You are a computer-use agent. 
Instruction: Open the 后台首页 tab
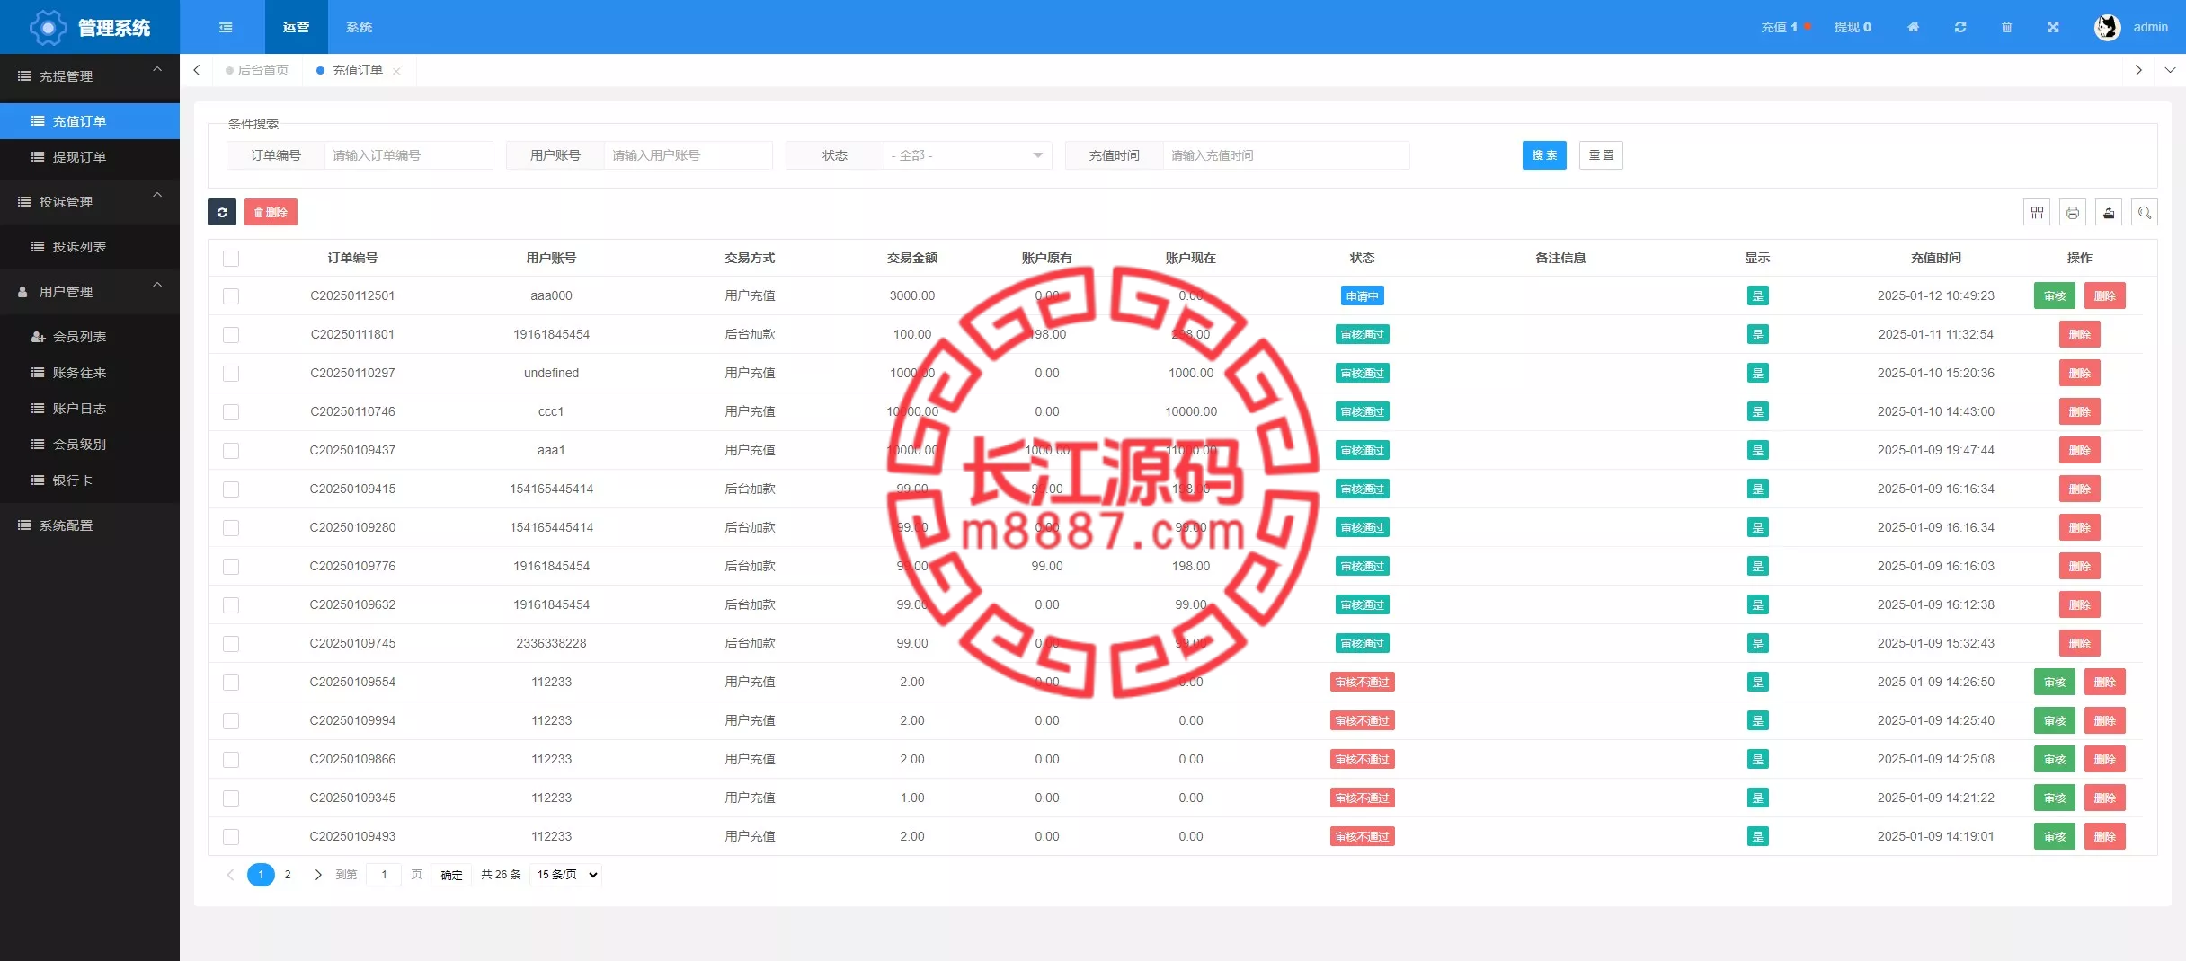tap(258, 70)
